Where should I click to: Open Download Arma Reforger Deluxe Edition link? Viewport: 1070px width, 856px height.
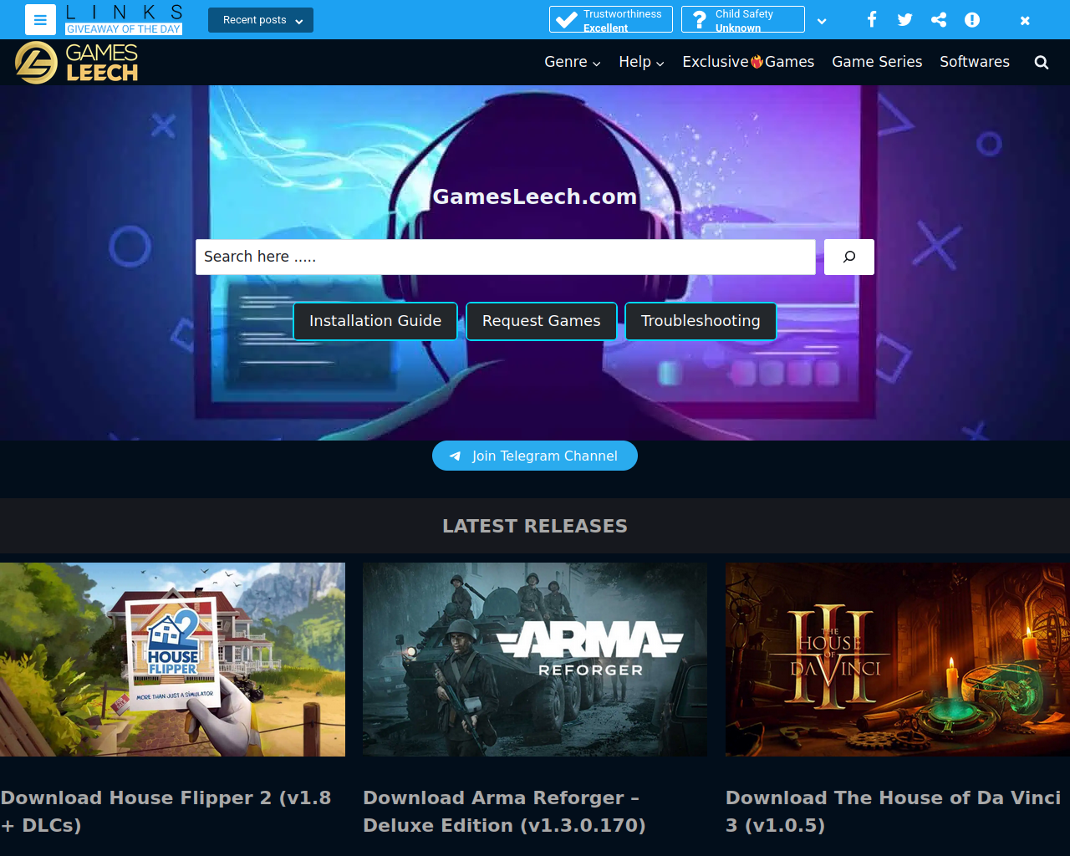tap(504, 812)
